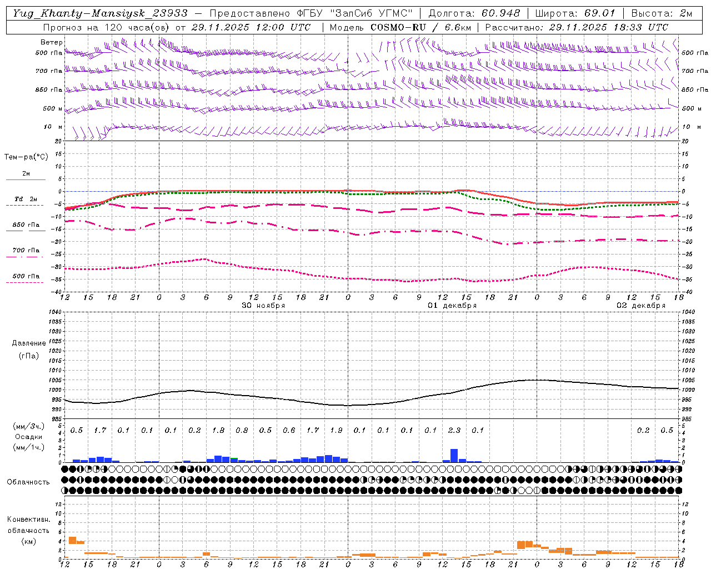
Task: Click the 02 декабря date label
Action: [641, 306]
